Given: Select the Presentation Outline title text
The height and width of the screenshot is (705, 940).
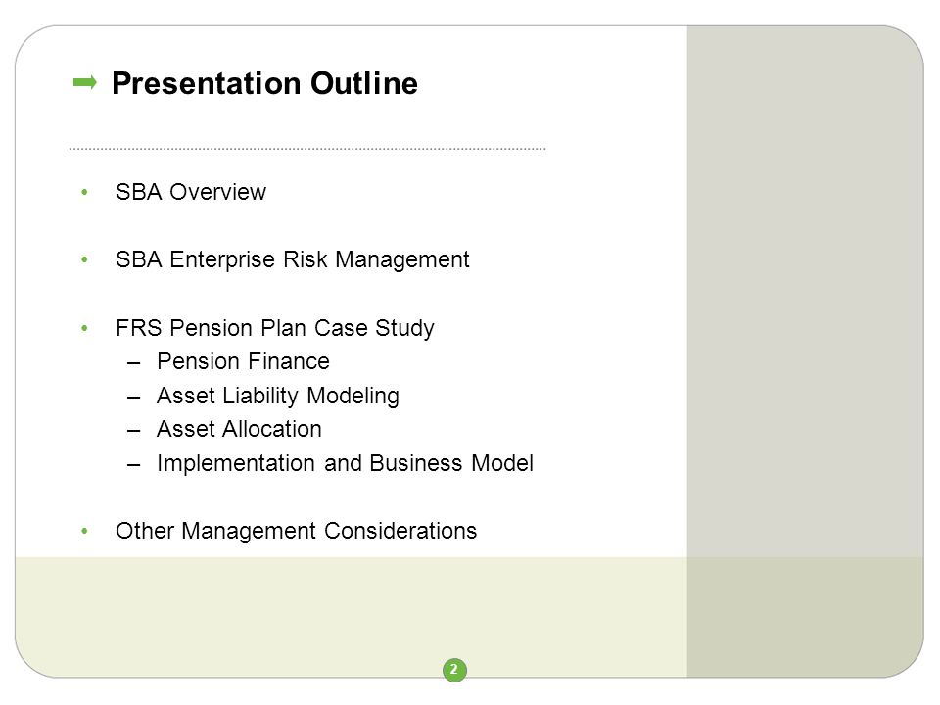Looking at the screenshot, I should coord(264,83).
